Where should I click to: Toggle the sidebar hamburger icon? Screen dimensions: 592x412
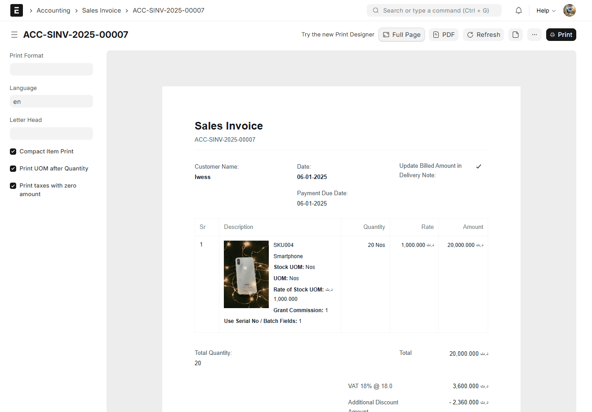pos(14,35)
